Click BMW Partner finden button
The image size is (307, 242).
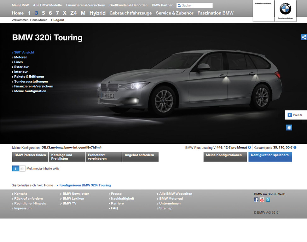click(30, 157)
